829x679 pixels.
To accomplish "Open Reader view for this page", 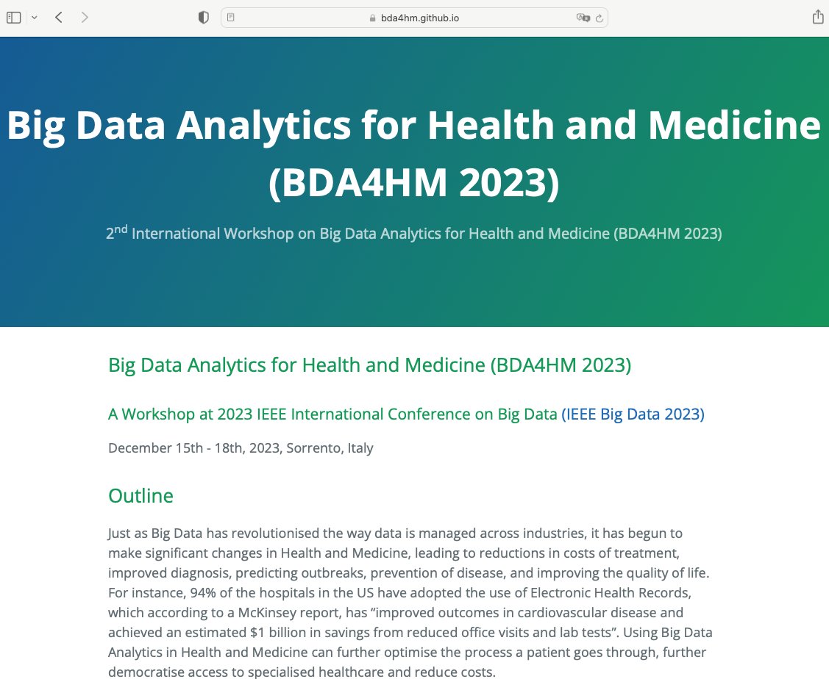I will 230,17.
